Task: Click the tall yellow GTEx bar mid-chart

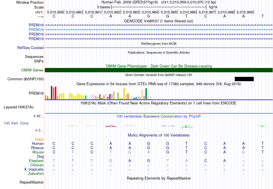Action: [124, 93]
